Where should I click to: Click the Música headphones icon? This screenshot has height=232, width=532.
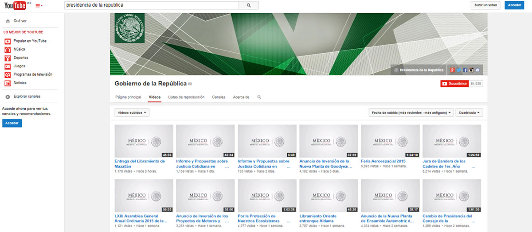[8, 50]
